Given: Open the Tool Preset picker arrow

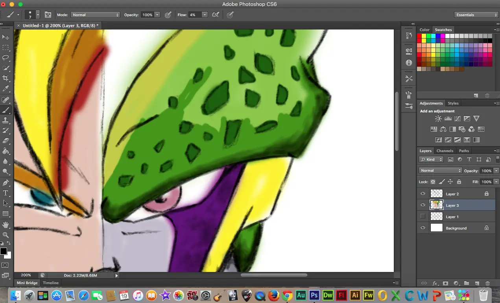Looking at the screenshot, I should [18, 15].
